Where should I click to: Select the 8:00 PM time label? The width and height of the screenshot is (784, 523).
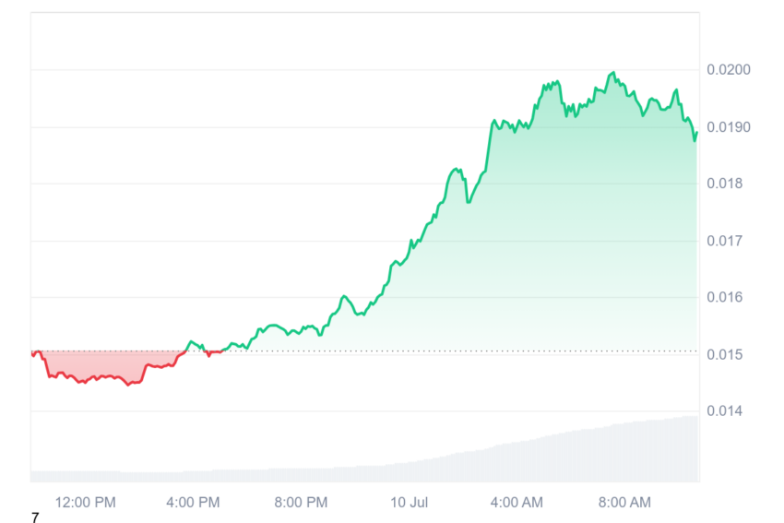(x=301, y=502)
